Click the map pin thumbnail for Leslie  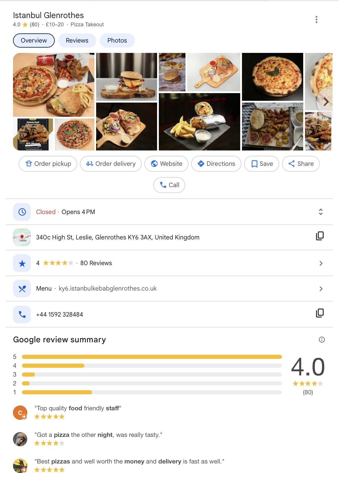click(22, 237)
